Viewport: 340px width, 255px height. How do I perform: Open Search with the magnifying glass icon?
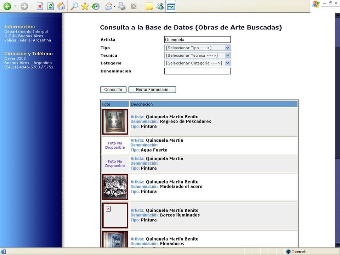[x=74, y=6]
